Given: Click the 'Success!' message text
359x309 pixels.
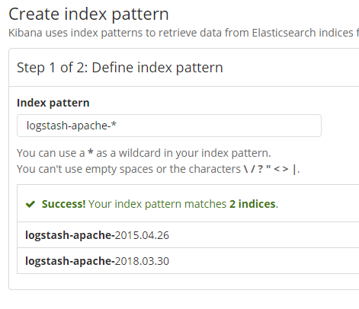Looking at the screenshot, I should point(63,204).
